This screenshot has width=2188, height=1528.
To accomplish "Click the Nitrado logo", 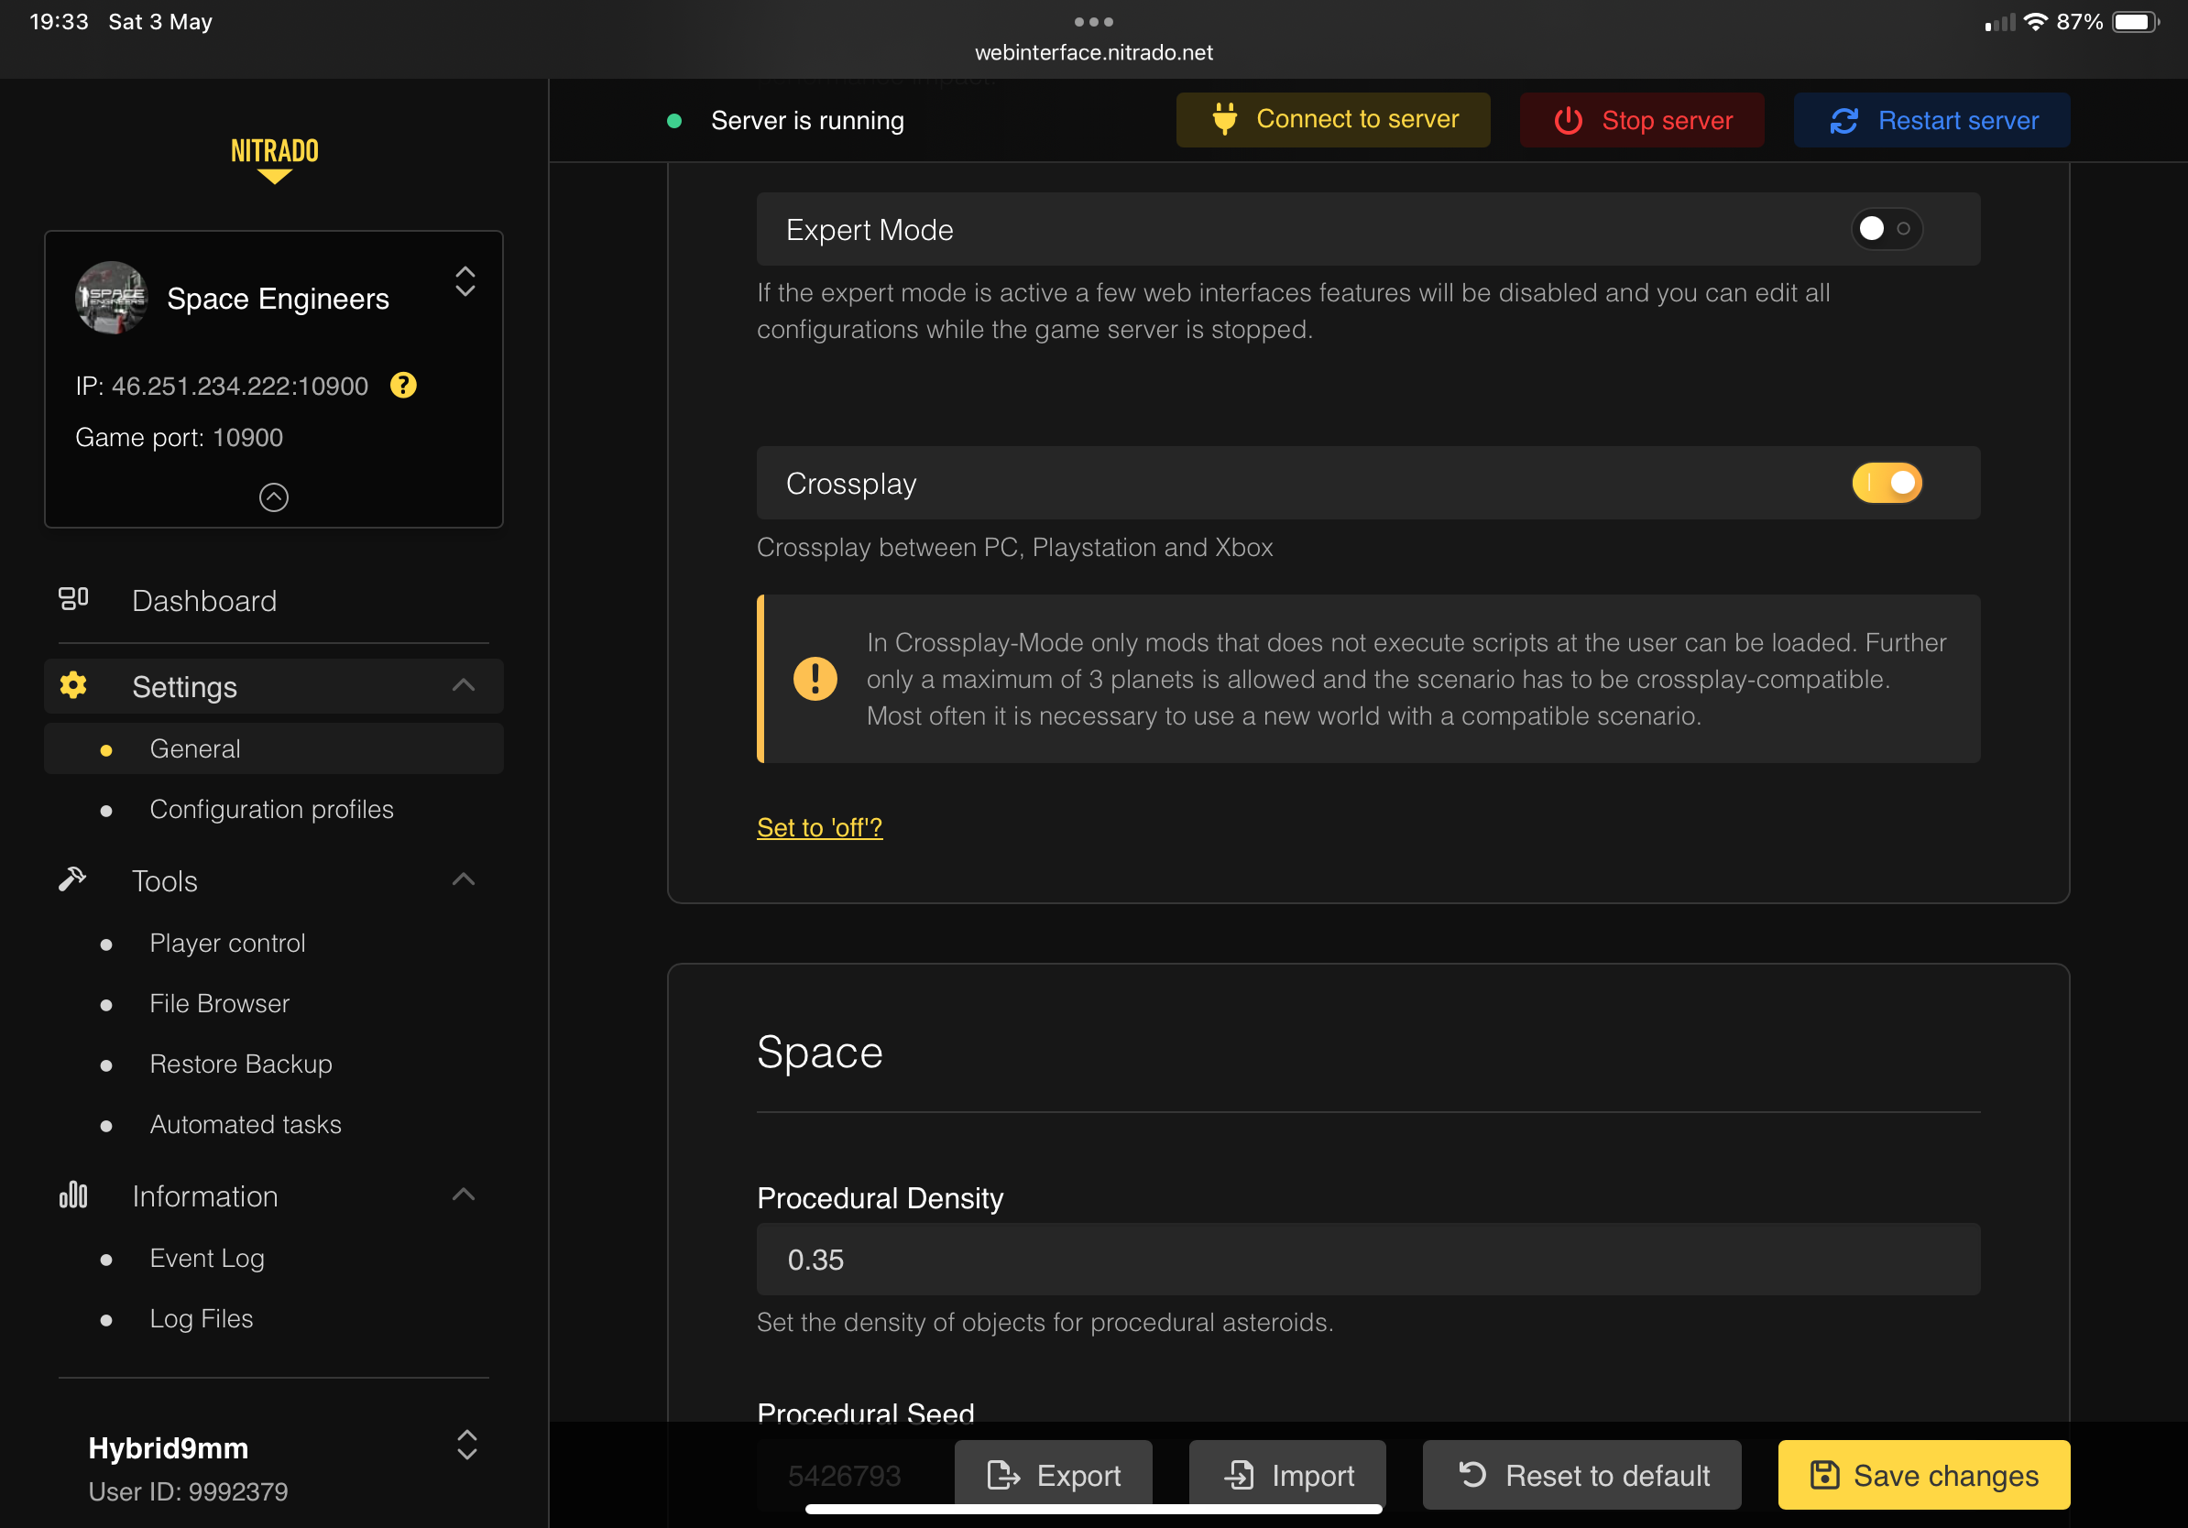I will click(x=275, y=159).
